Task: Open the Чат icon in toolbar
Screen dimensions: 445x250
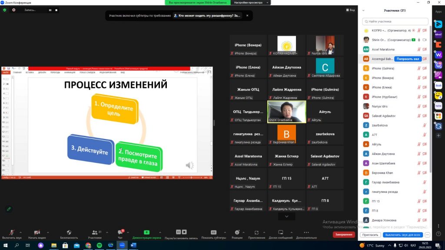Action: (120, 233)
